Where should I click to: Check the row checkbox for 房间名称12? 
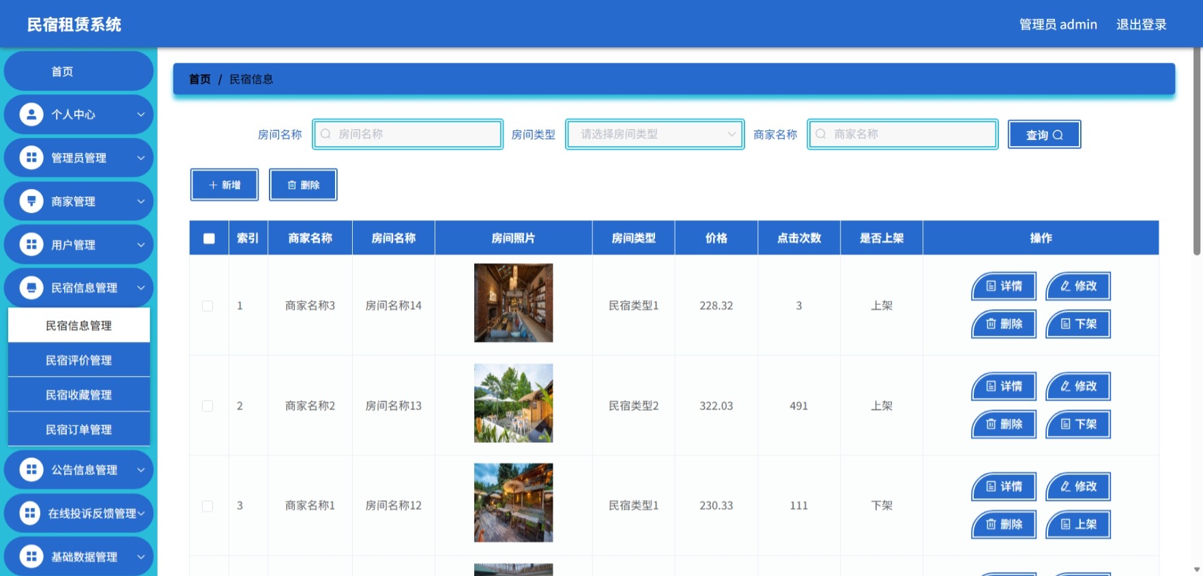point(207,506)
